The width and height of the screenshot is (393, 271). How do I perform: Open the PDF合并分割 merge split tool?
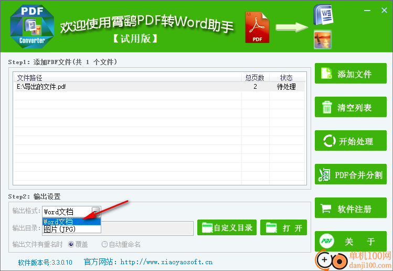click(x=350, y=174)
